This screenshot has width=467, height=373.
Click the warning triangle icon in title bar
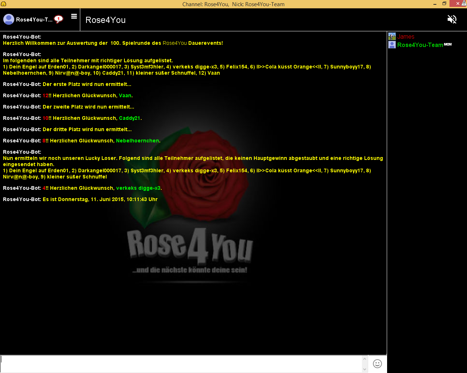[x=464, y=3]
